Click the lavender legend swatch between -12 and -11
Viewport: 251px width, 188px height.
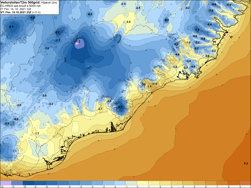coord(6,183)
